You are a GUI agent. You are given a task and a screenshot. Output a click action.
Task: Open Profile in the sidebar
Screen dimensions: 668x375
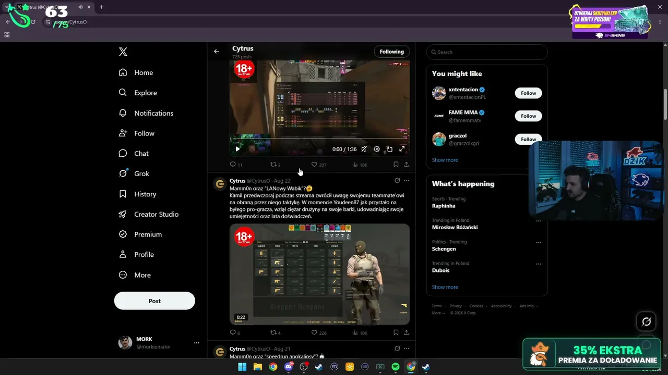(137, 255)
